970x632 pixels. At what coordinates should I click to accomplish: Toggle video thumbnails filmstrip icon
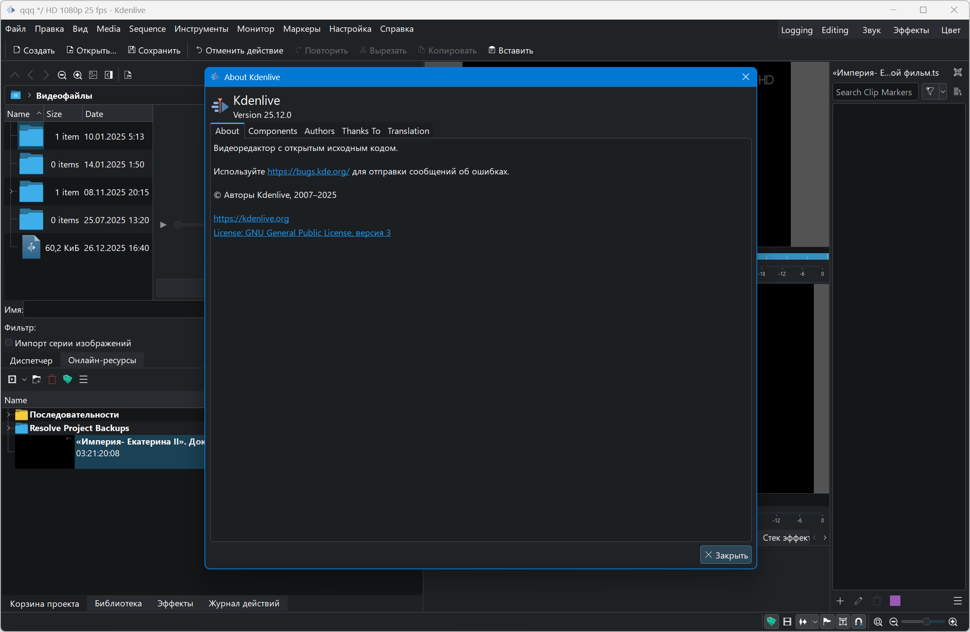point(787,622)
